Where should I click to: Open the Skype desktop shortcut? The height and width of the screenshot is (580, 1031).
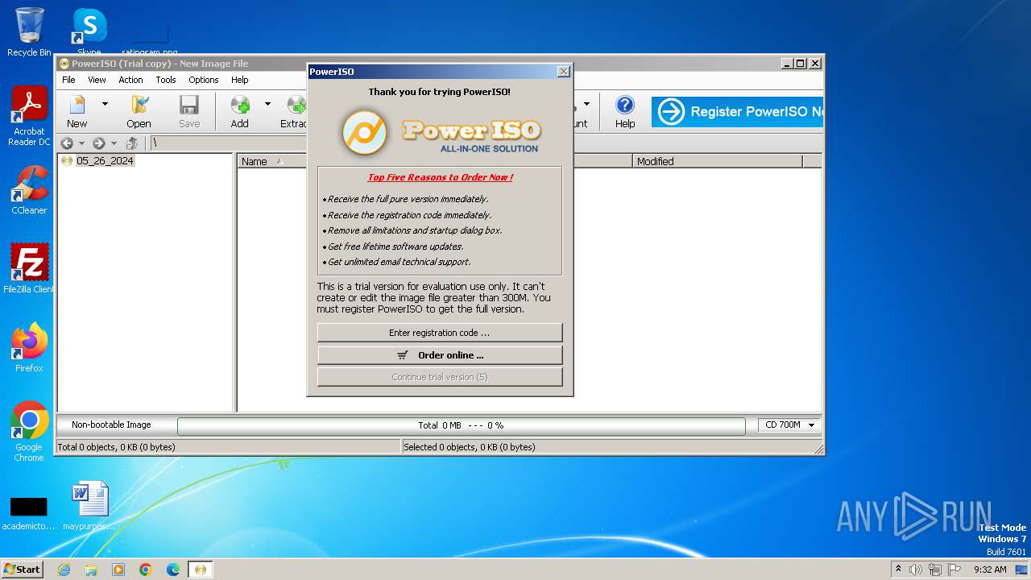[89, 32]
